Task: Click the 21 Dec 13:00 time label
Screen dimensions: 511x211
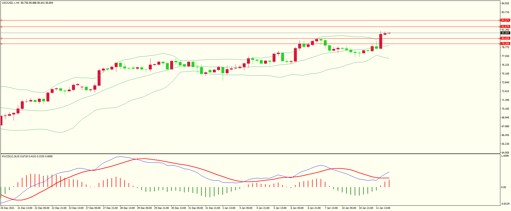Action: click(25, 208)
